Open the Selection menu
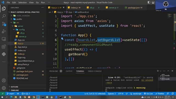The width and height of the screenshot is (176, 99). click(23, 2)
